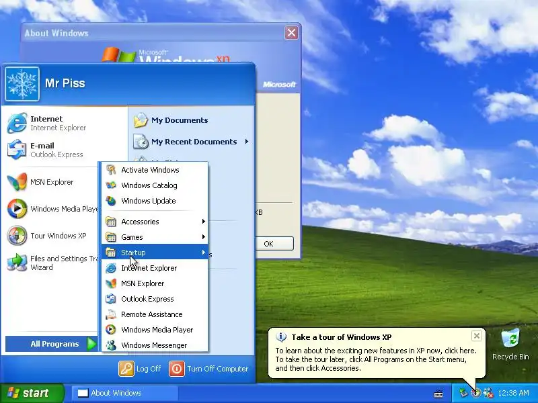Open the Accessories program group
The width and height of the screenshot is (538, 403).
(x=155, y=222)
